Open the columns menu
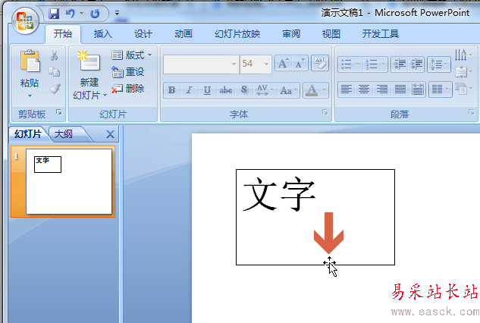 (x=441, y=89)
